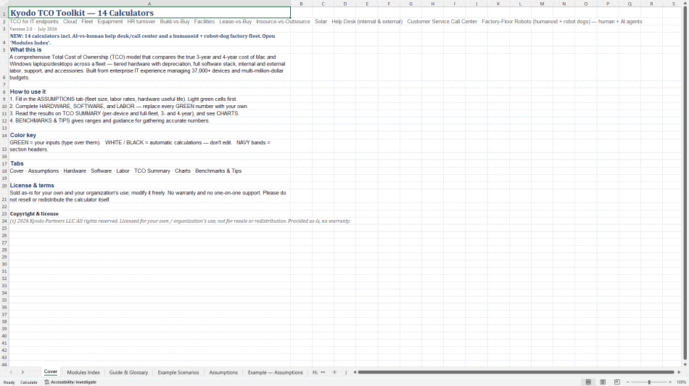Click Accessibility: Investigate status icon
Screen dimensions: 689x386
tap(70, 382)
